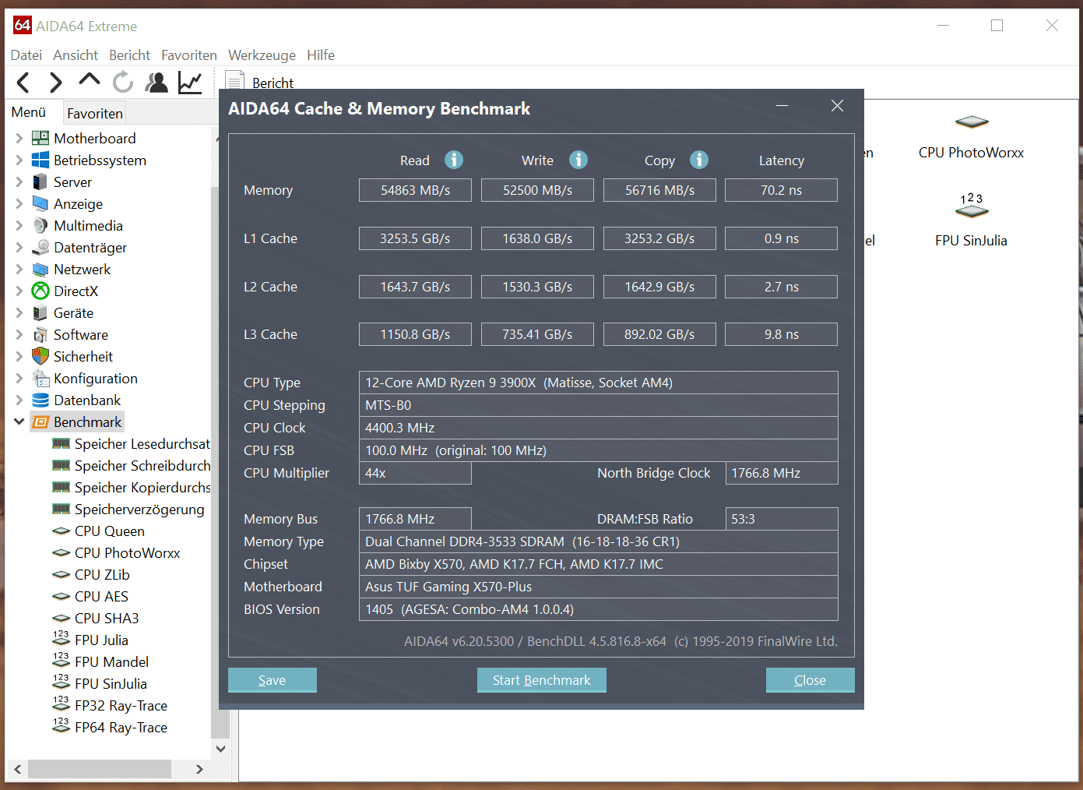Viewport: 1083px width, 790px height.
Task: Open FPU SinJulia icon in right pane
Action: [x=972, y=205]
